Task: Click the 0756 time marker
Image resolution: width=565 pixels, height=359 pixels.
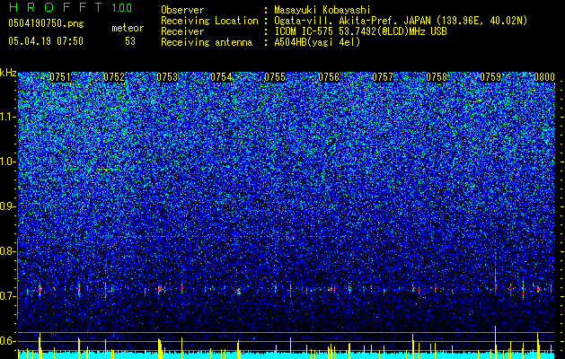Action: (329, 77)
